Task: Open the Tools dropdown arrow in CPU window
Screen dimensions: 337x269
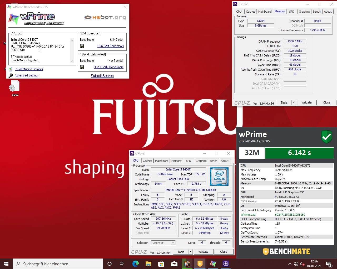Action: pyautogui.click(x=191, y=252)
